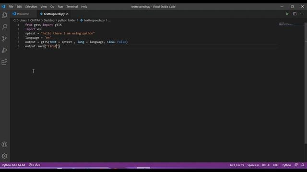Open the Manage gear icon
Viewport: 307px width, 172px height.
4,156
